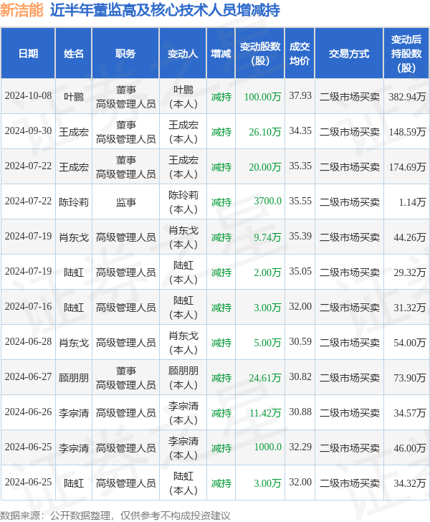Click the average price 30.82
The width and height of the screenshot is (430, 522).
click(300, 377)
